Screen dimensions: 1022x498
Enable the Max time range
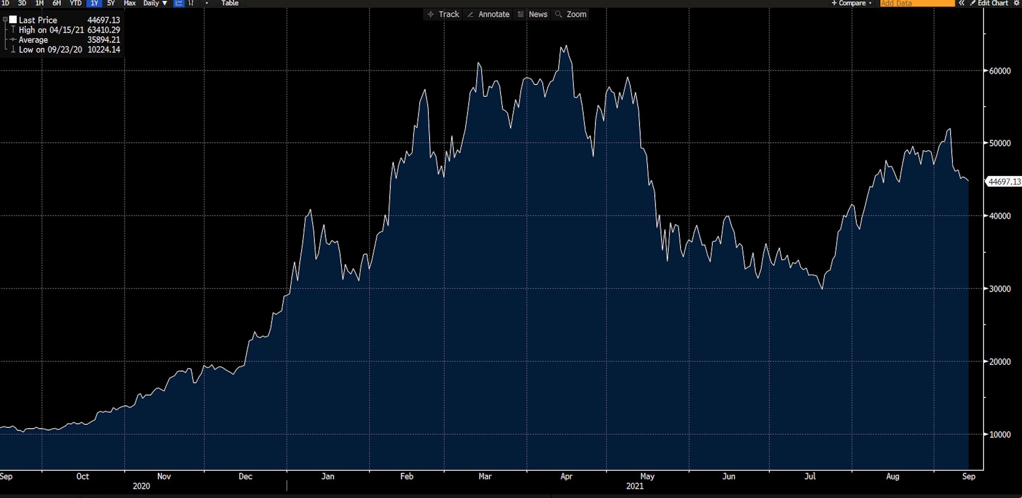point(129,3)
